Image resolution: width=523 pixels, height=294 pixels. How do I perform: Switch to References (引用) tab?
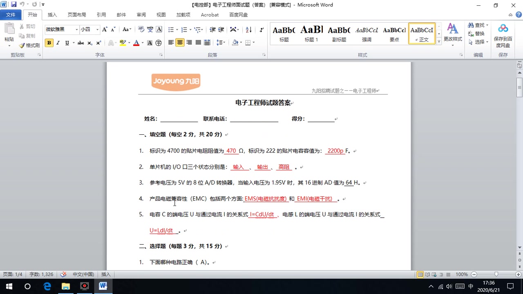(101, 15)
